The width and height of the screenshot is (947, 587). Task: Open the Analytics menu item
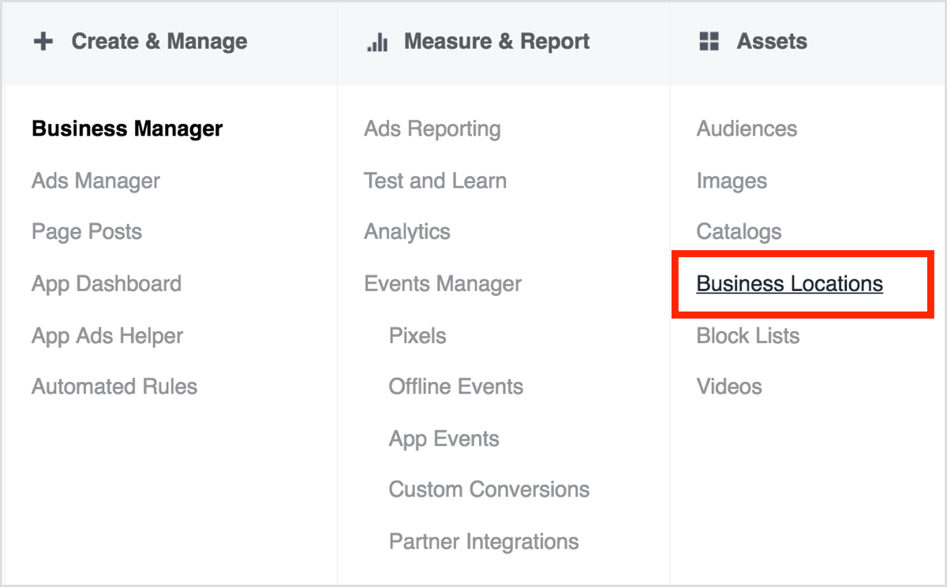tap(407, 232)
